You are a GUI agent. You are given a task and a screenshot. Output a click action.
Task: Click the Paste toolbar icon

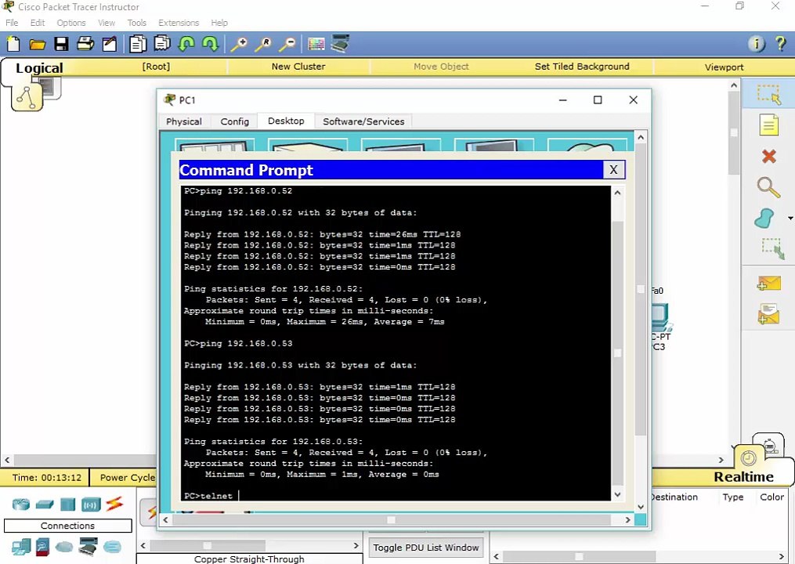[x=162, y=44]
